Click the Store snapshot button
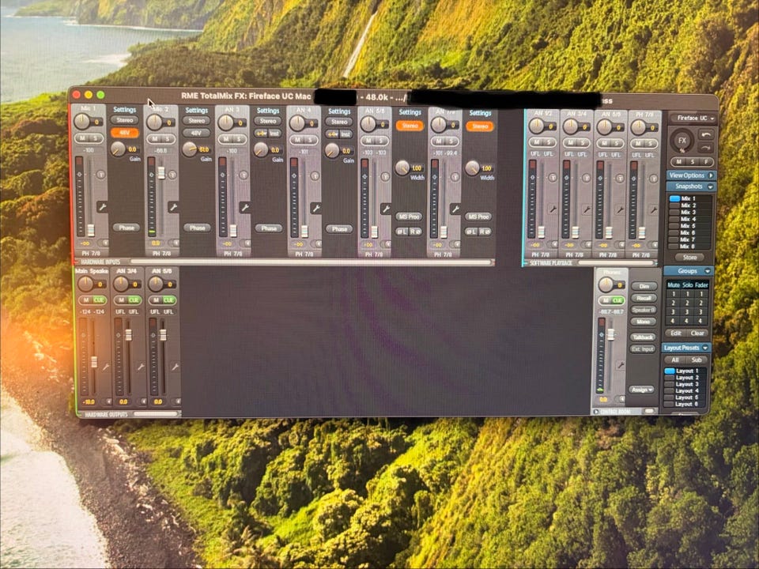 (689, 258)
